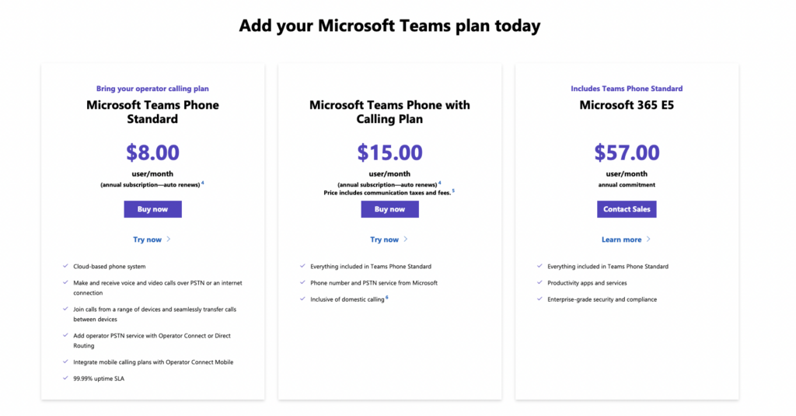Screen dimensions: 796x416
Task: Click the Microsoft 365 E5 plan heading
Action: [x=627, y=105]
